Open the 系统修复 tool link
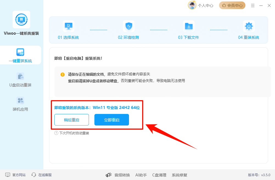 pos(179,175)
